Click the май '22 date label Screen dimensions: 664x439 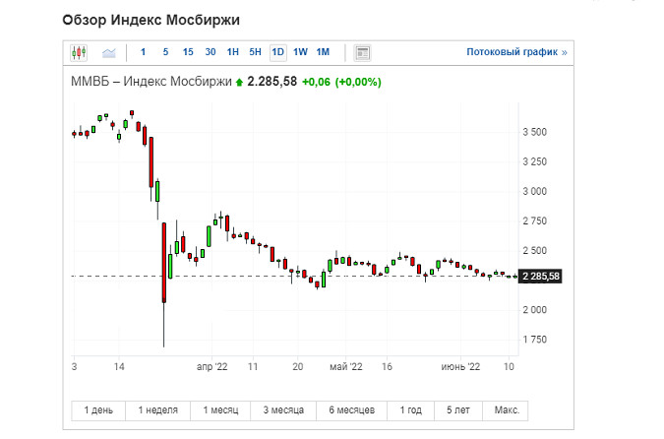click(346, 367)
